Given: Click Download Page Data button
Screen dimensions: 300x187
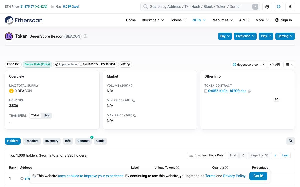Looking at the screenshot, I should pos(206,155).
